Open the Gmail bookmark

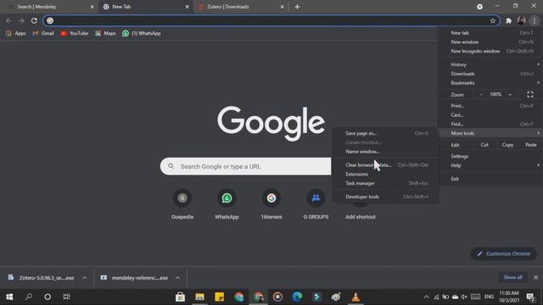click(x=43, y=34)
